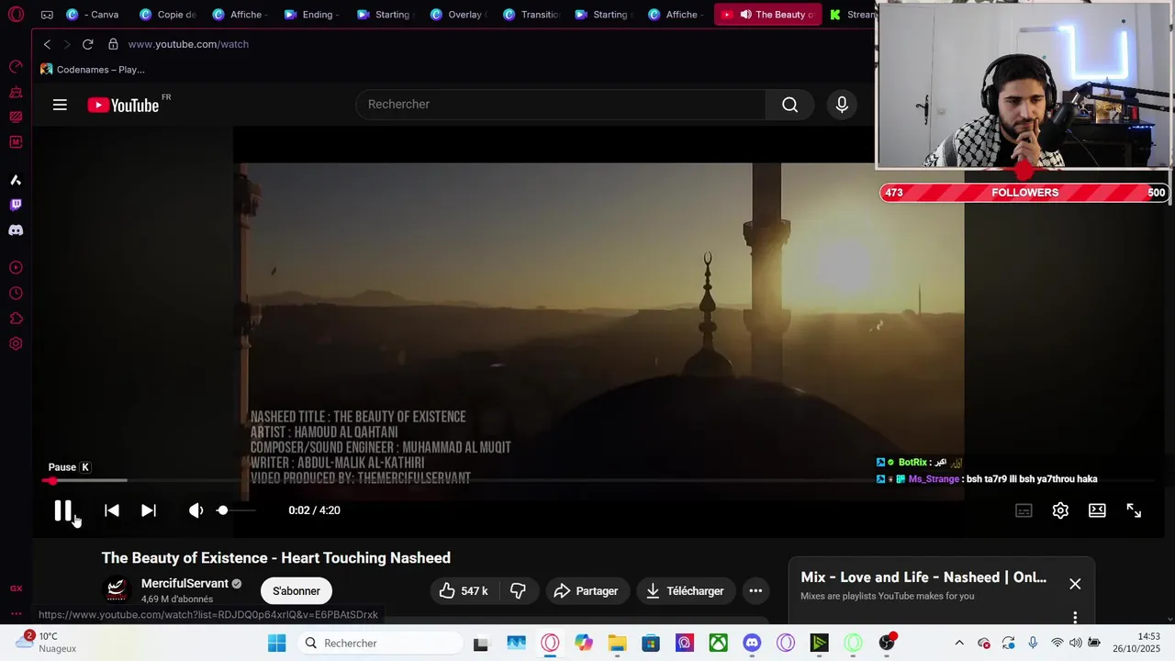1175x661 pixels.
Task: Switch to the Transition tab
Action: 530,15
